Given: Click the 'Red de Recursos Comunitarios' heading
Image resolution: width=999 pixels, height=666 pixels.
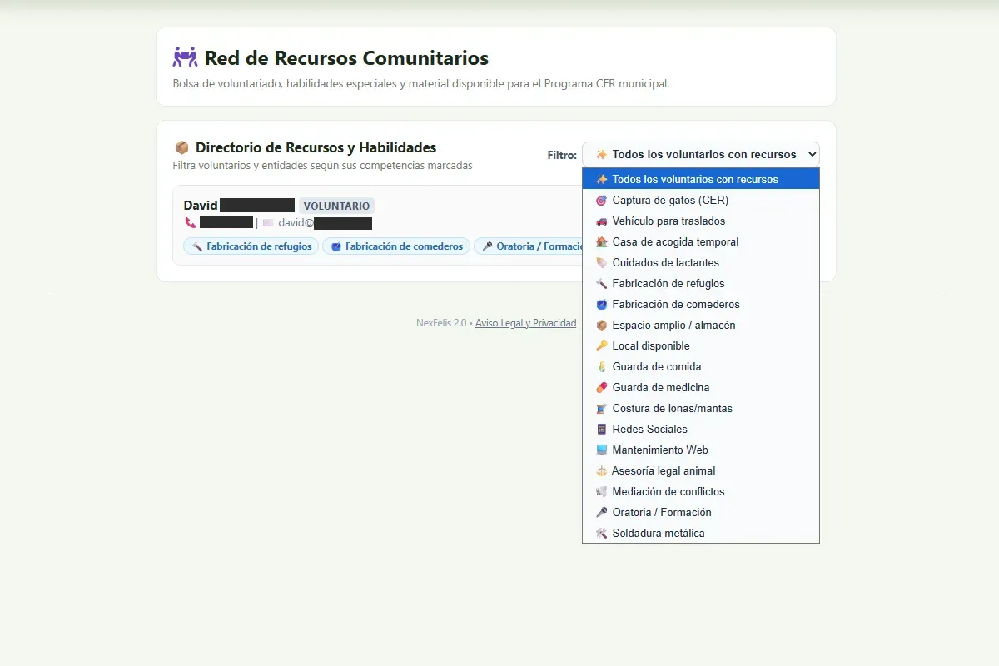Looking at the screenshot, I should pos(346,58).
